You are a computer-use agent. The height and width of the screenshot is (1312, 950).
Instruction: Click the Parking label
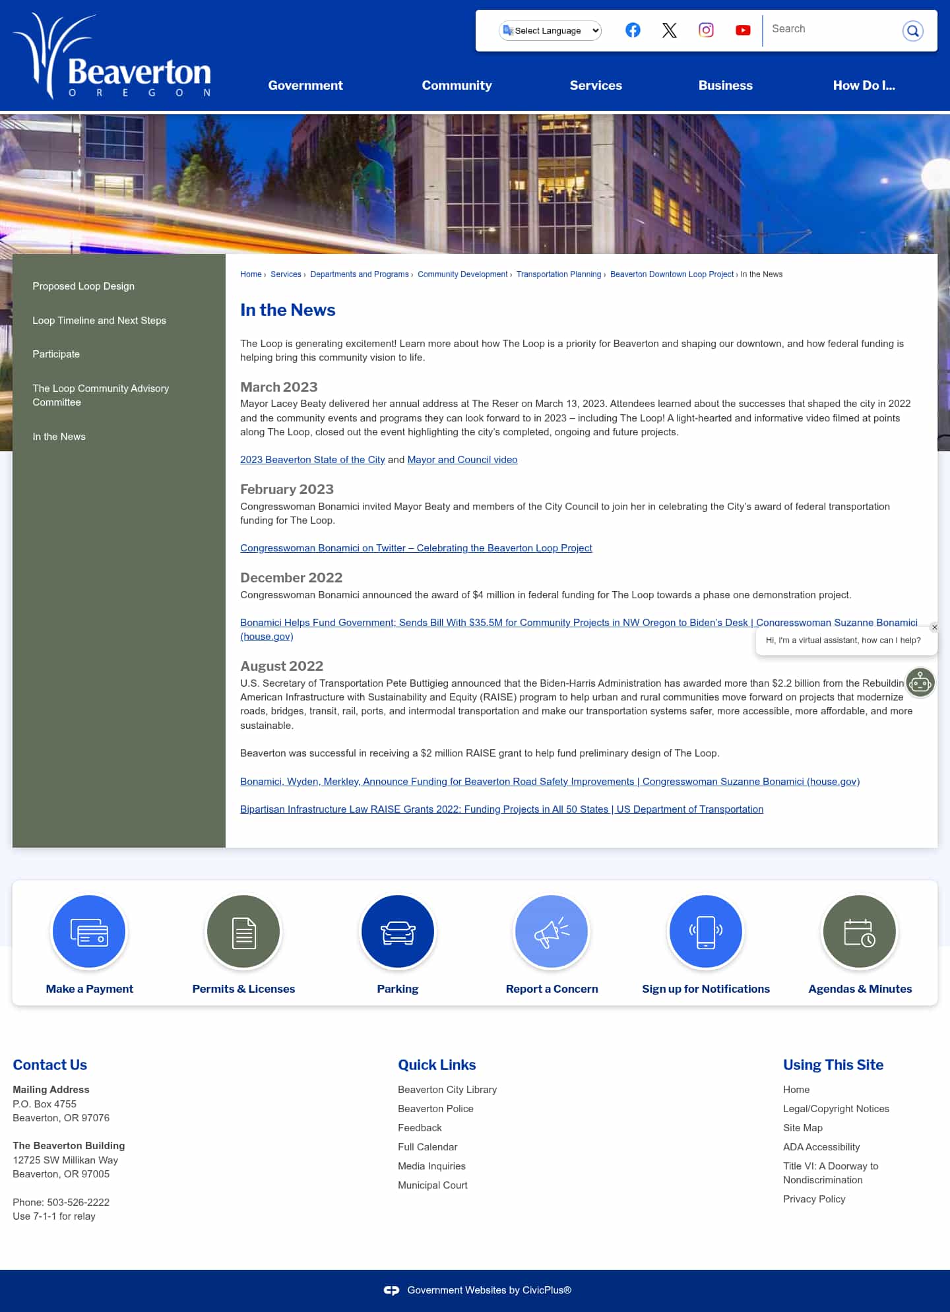coord(398,989)
